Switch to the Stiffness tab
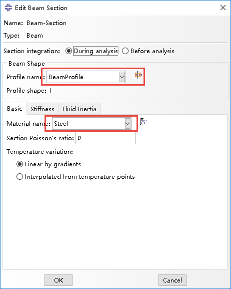The width and height of the screenshot is (231, 289). pos(42,109)
